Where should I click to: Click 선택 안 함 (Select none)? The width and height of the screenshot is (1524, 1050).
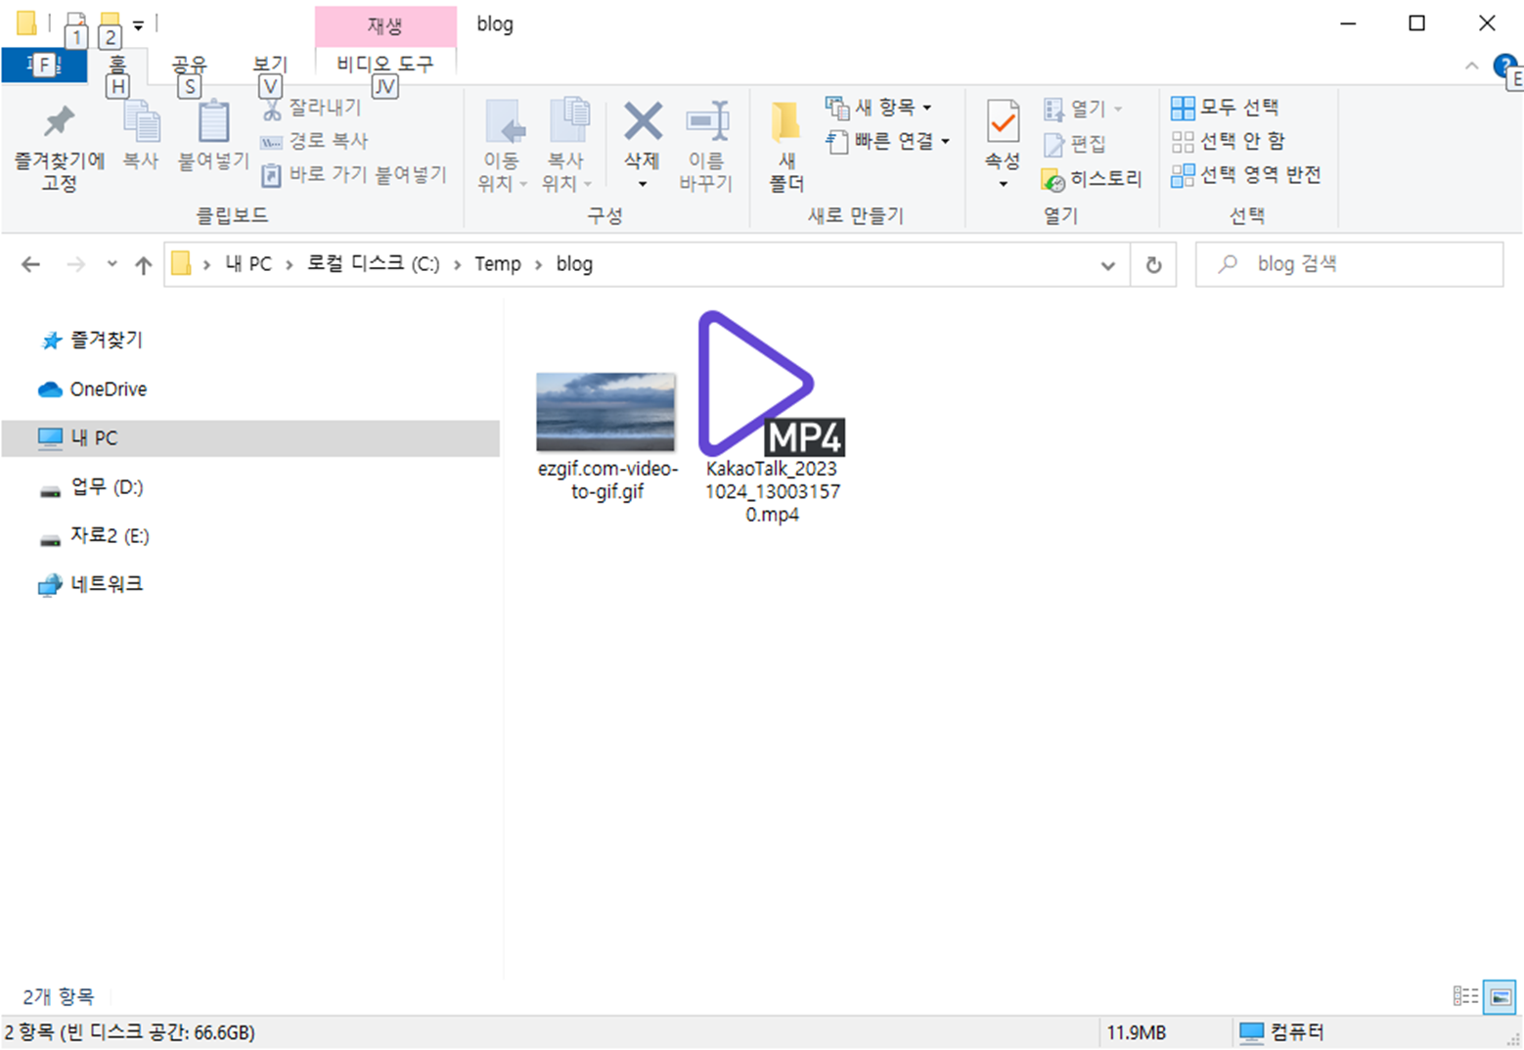[x=1228, y=141]
